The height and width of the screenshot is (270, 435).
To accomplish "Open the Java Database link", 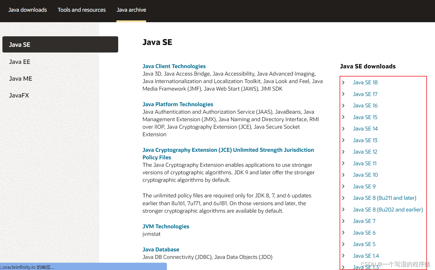I will [x=161, y=249].
